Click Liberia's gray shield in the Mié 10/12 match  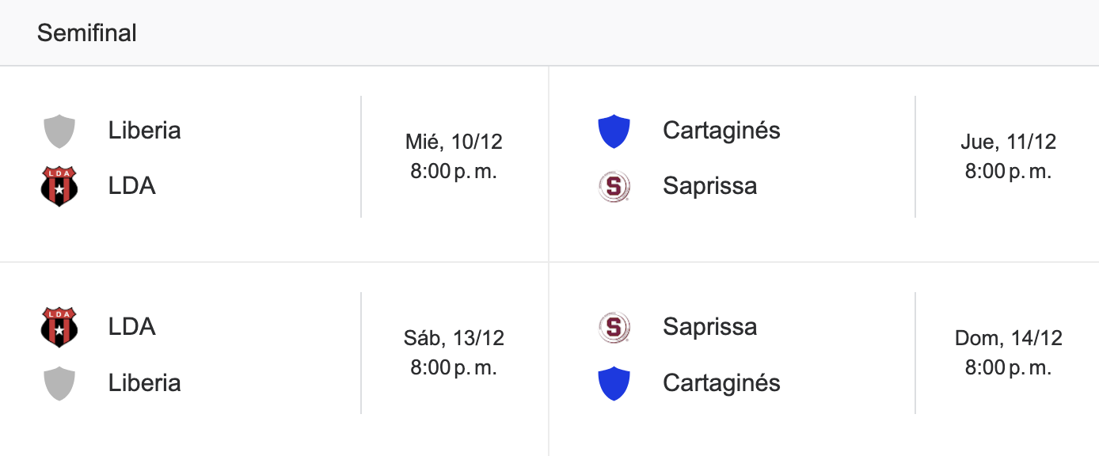[x=59, y=131]
